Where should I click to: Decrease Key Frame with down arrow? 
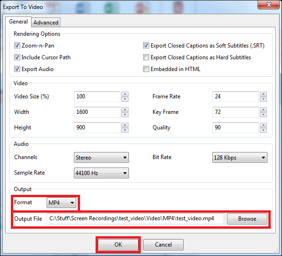click(x=264, y=115)
